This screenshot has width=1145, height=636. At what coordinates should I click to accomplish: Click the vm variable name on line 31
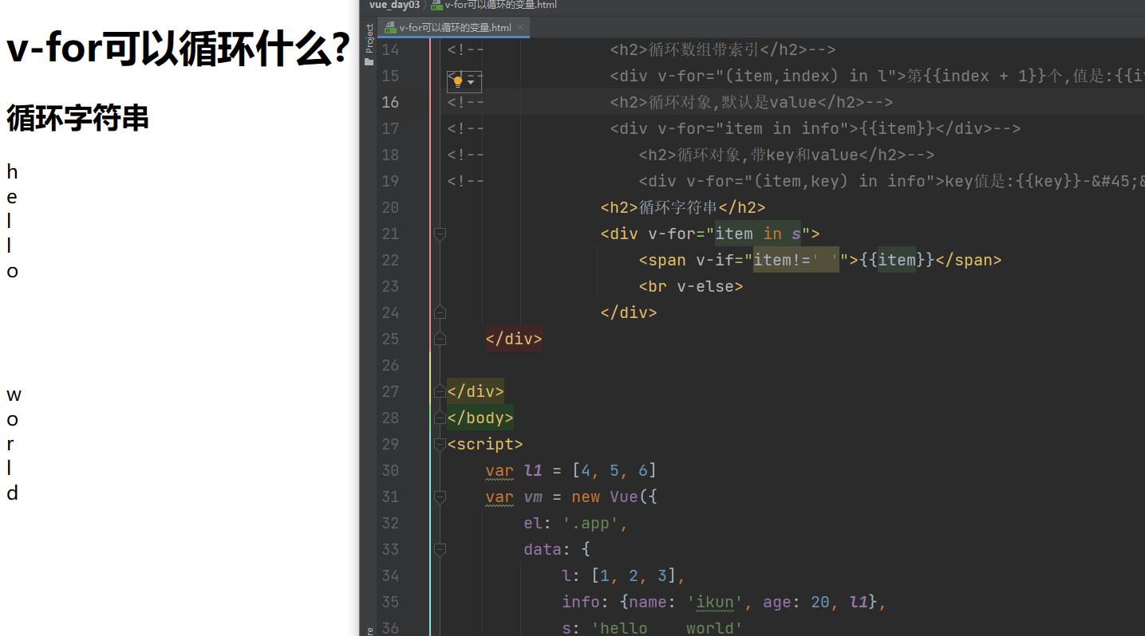(533, 497)
